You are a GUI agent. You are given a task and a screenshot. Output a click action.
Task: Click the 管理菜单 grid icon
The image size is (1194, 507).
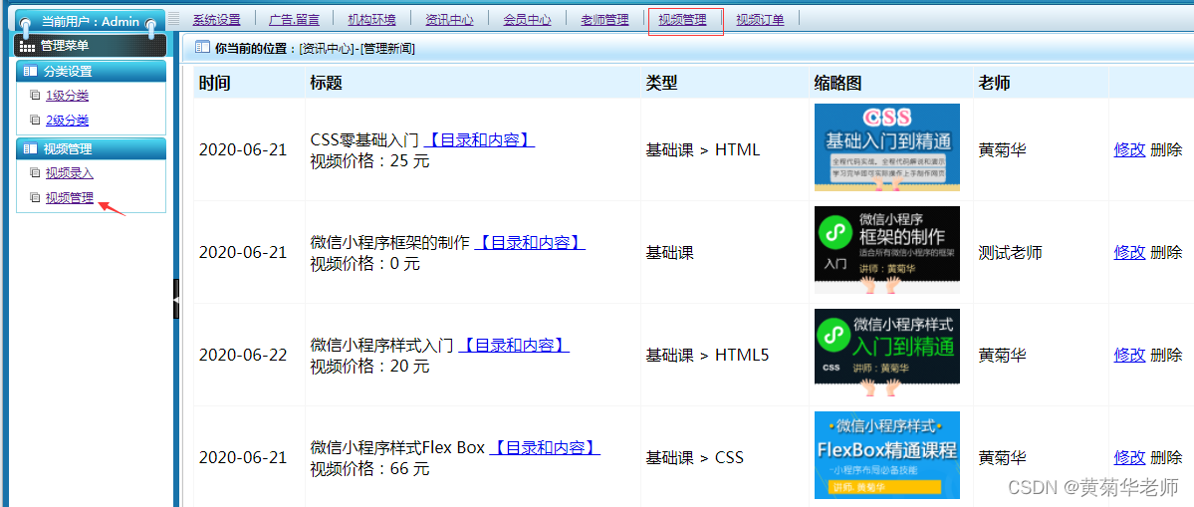click(x=28, y=46)
